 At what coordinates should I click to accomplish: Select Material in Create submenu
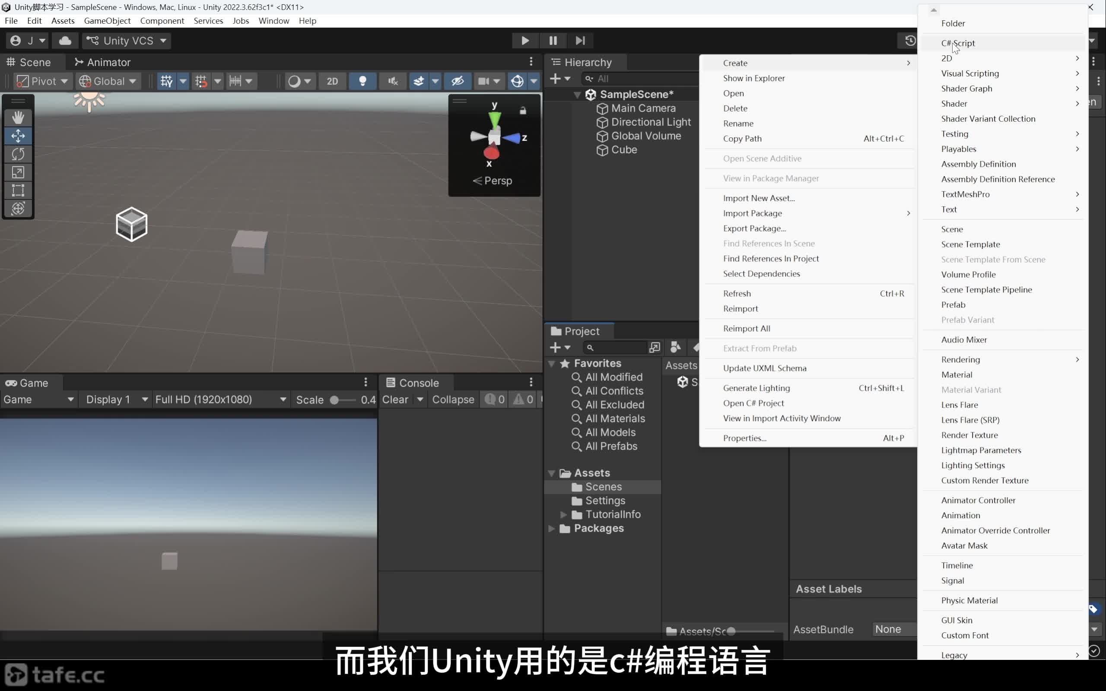1003,374
